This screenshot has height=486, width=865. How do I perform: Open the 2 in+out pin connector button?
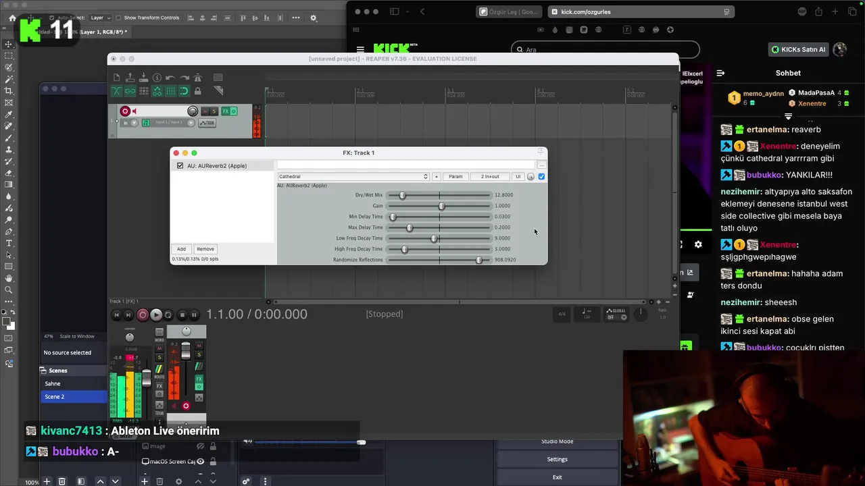pyautogui.click(x=490, y=177)
